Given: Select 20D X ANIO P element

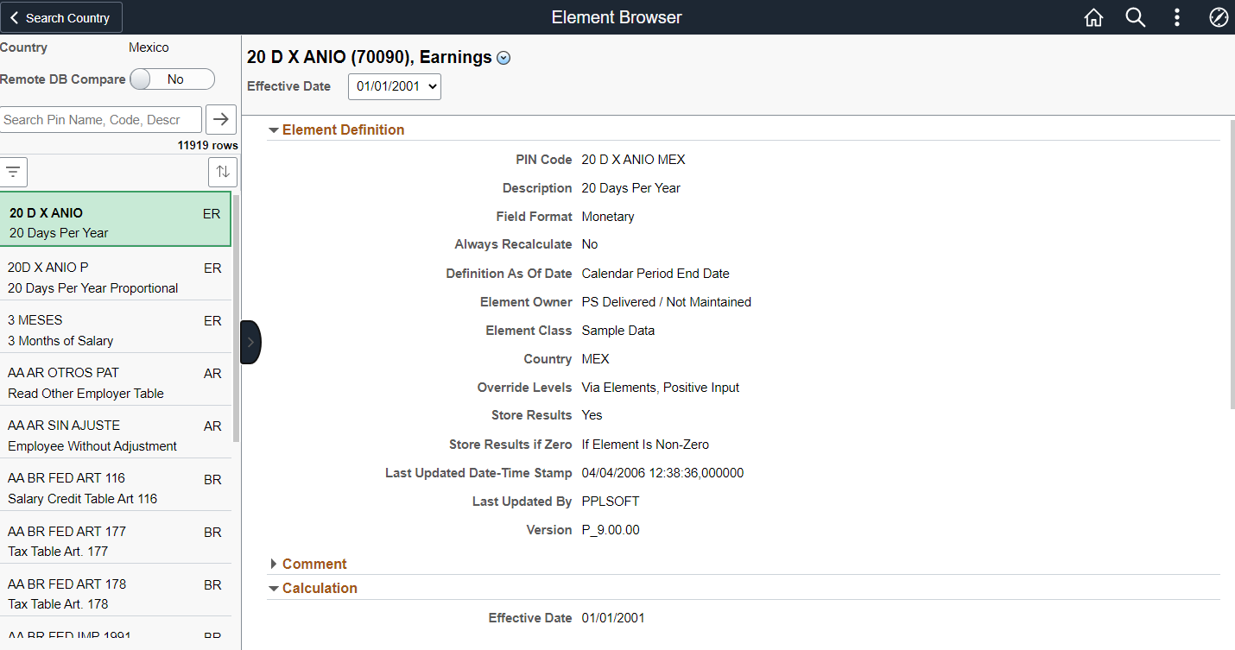Looking at the screenshot, I should [115, 277].
